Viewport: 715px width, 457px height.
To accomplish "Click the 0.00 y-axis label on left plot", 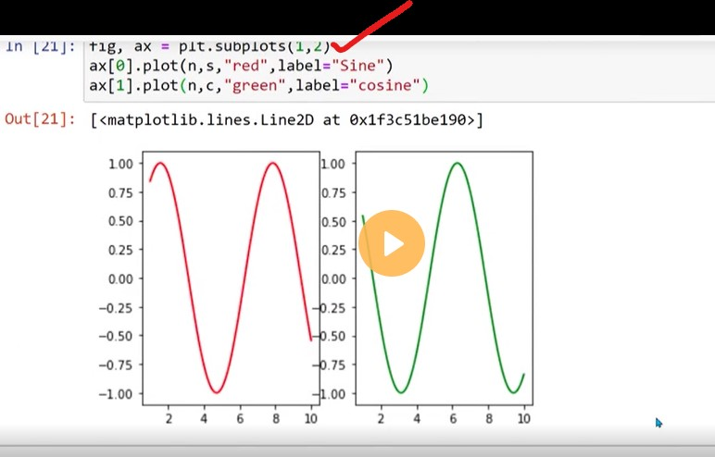I will tap(122, 278).
